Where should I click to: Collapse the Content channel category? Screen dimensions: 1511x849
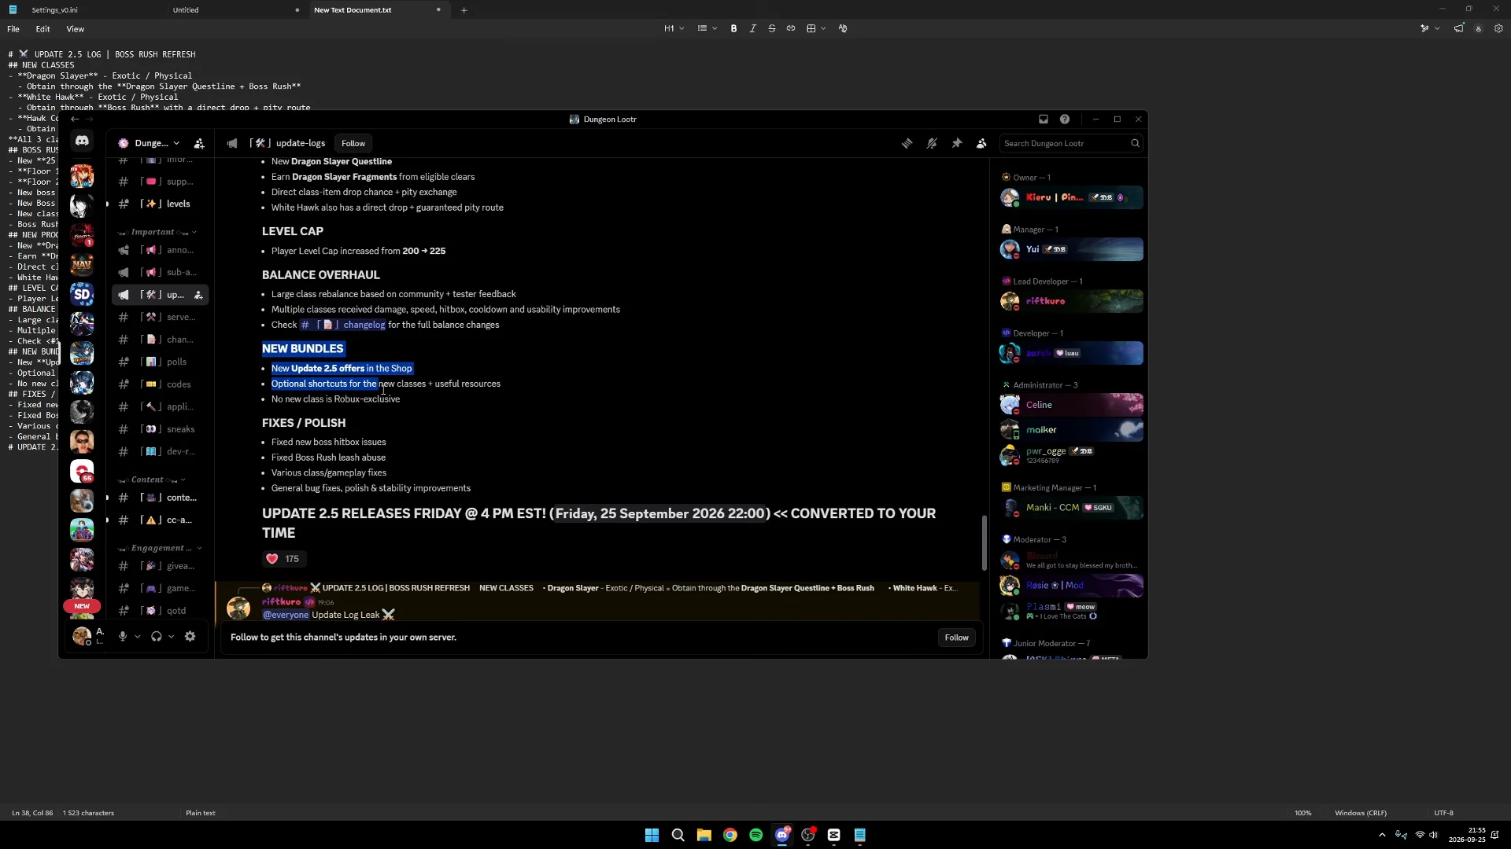coord(152,480)
